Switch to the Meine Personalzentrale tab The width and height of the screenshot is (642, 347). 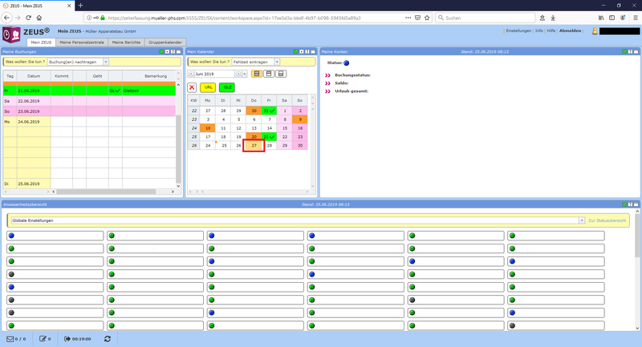(83, 42)
